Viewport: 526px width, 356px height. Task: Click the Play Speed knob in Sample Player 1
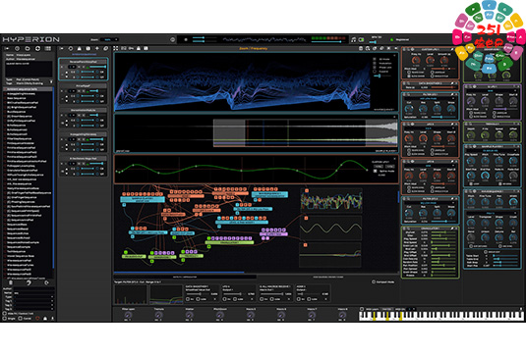(471, 161)
